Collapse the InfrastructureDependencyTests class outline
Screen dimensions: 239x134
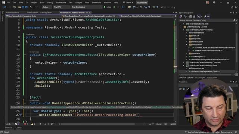[x=25, y=37]
